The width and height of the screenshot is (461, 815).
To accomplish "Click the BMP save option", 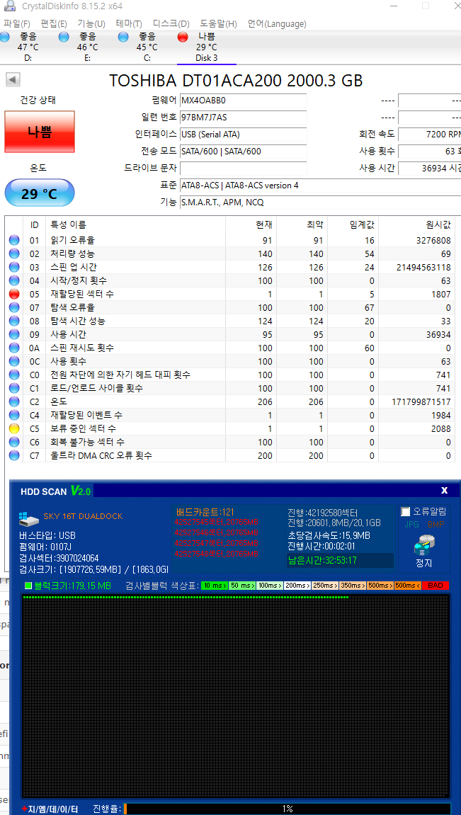I will (436, 525).
